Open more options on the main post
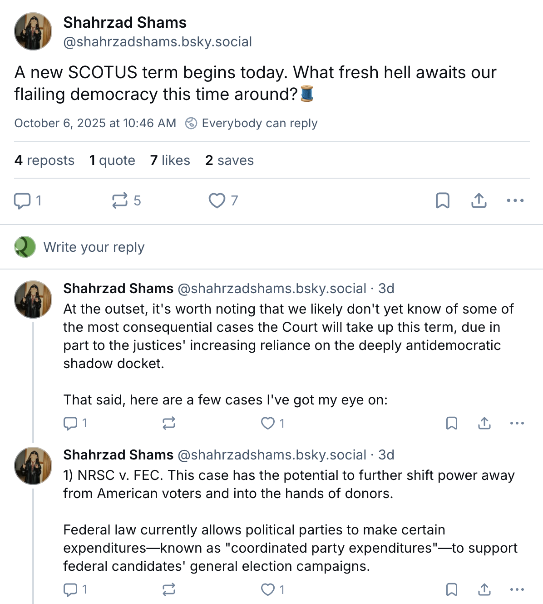 click(x=515, y=200)
